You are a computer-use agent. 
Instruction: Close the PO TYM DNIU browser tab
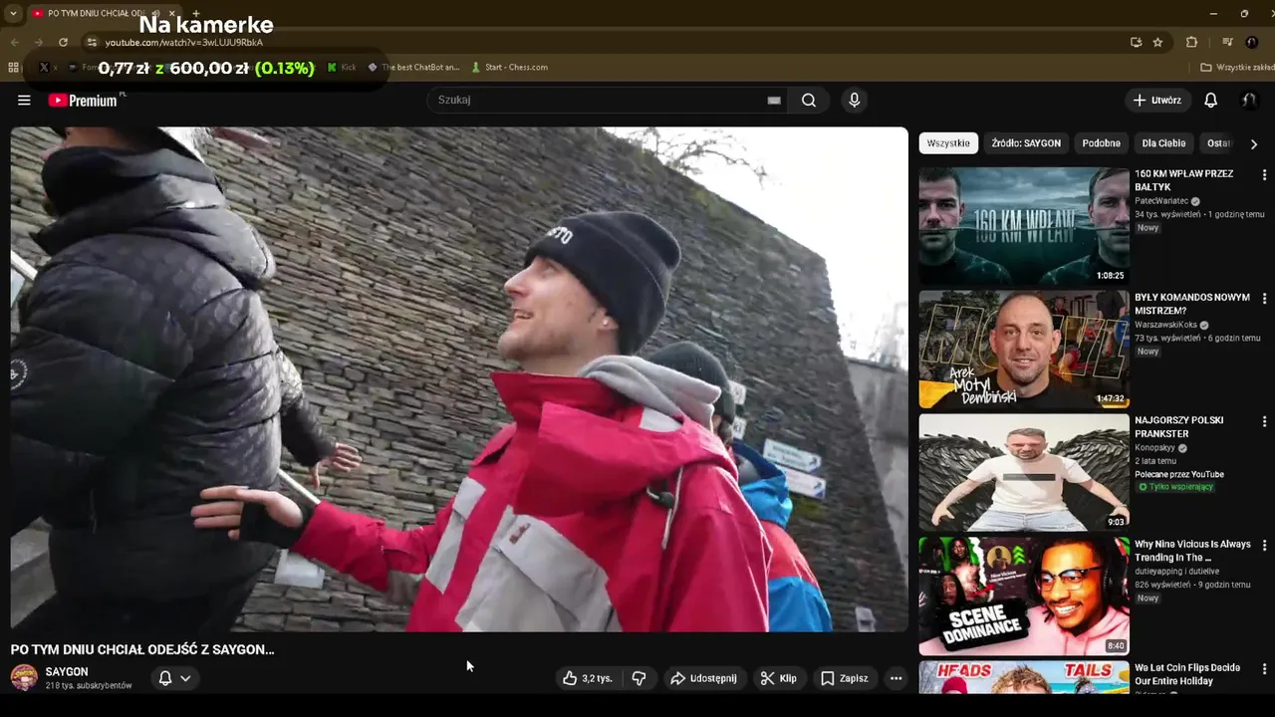pos(171,13)
